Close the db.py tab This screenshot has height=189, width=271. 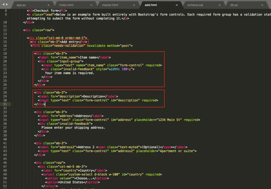pos(262,5)
